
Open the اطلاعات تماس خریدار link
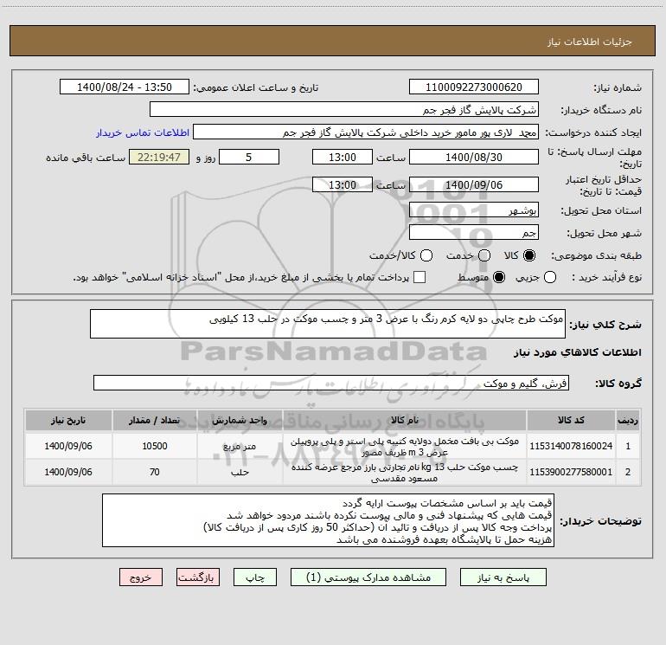[x=143, y=132]
